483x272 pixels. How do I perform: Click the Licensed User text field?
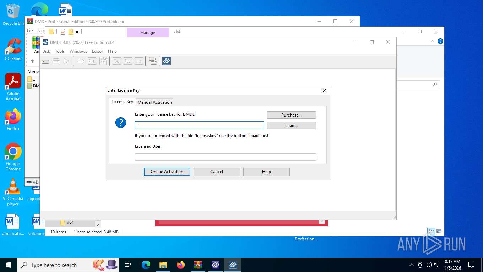point(226,157)
